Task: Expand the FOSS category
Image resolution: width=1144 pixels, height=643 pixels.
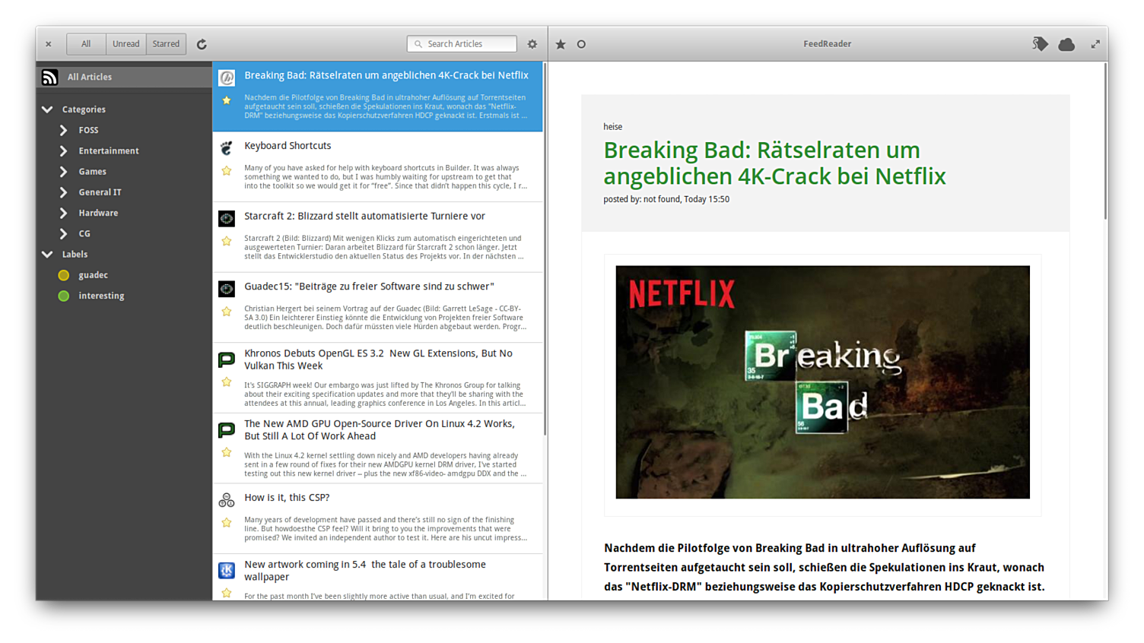Action: point(64,130)
